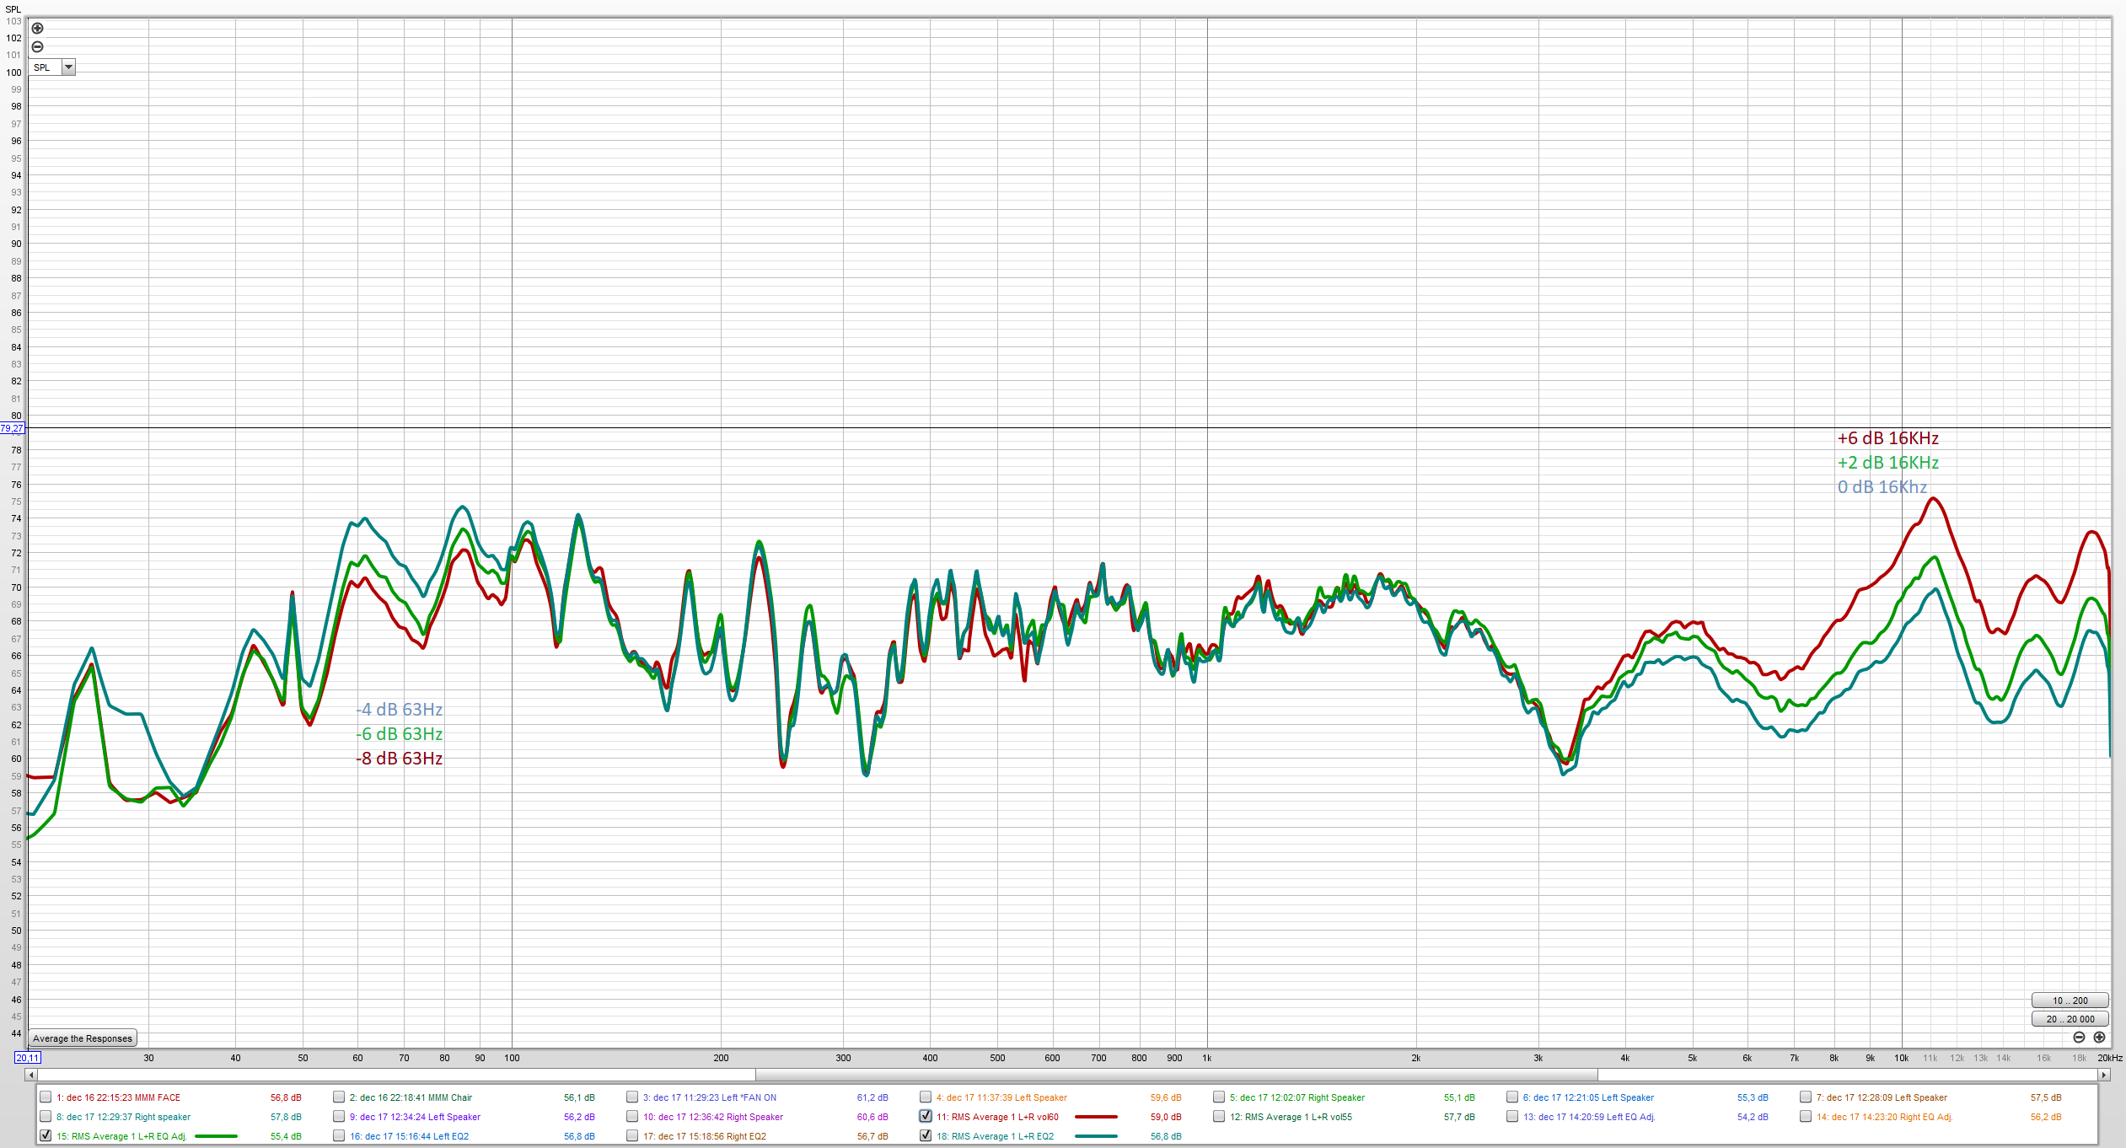
Task: Enable trace 14: Right EQ Adj.
Action: pyautogui.click(x=1806, y=1117)
